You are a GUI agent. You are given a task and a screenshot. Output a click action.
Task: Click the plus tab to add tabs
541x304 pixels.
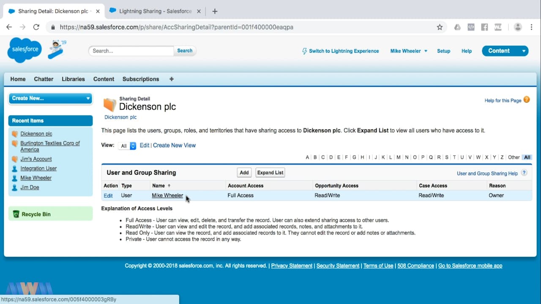[171, 79]
